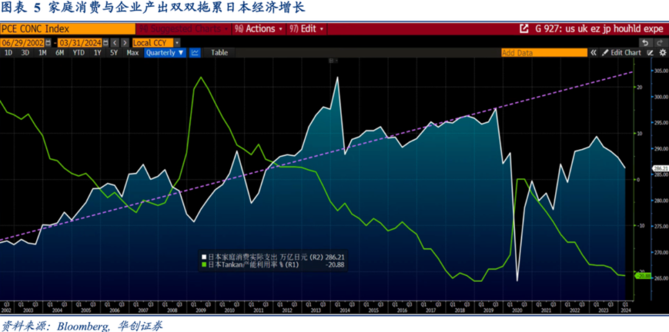The width and height of the screenshot is (669, 332).
Task: Open the 96) Actions dropdown menu
Action: pos(259,29)
